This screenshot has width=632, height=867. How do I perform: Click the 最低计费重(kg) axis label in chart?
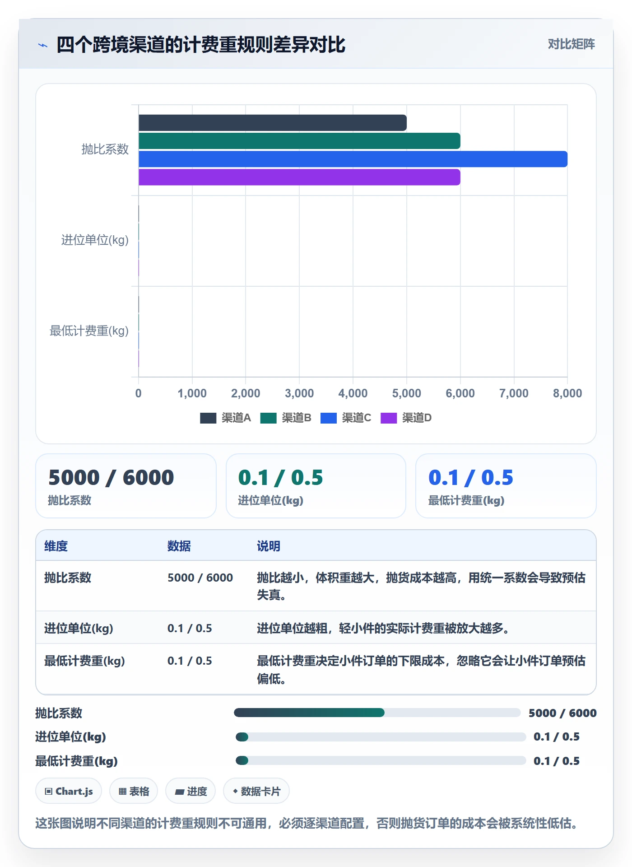pos(89,331)
